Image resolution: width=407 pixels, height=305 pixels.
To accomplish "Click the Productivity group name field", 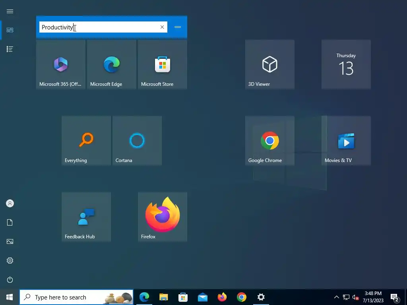I will (103, 27).
